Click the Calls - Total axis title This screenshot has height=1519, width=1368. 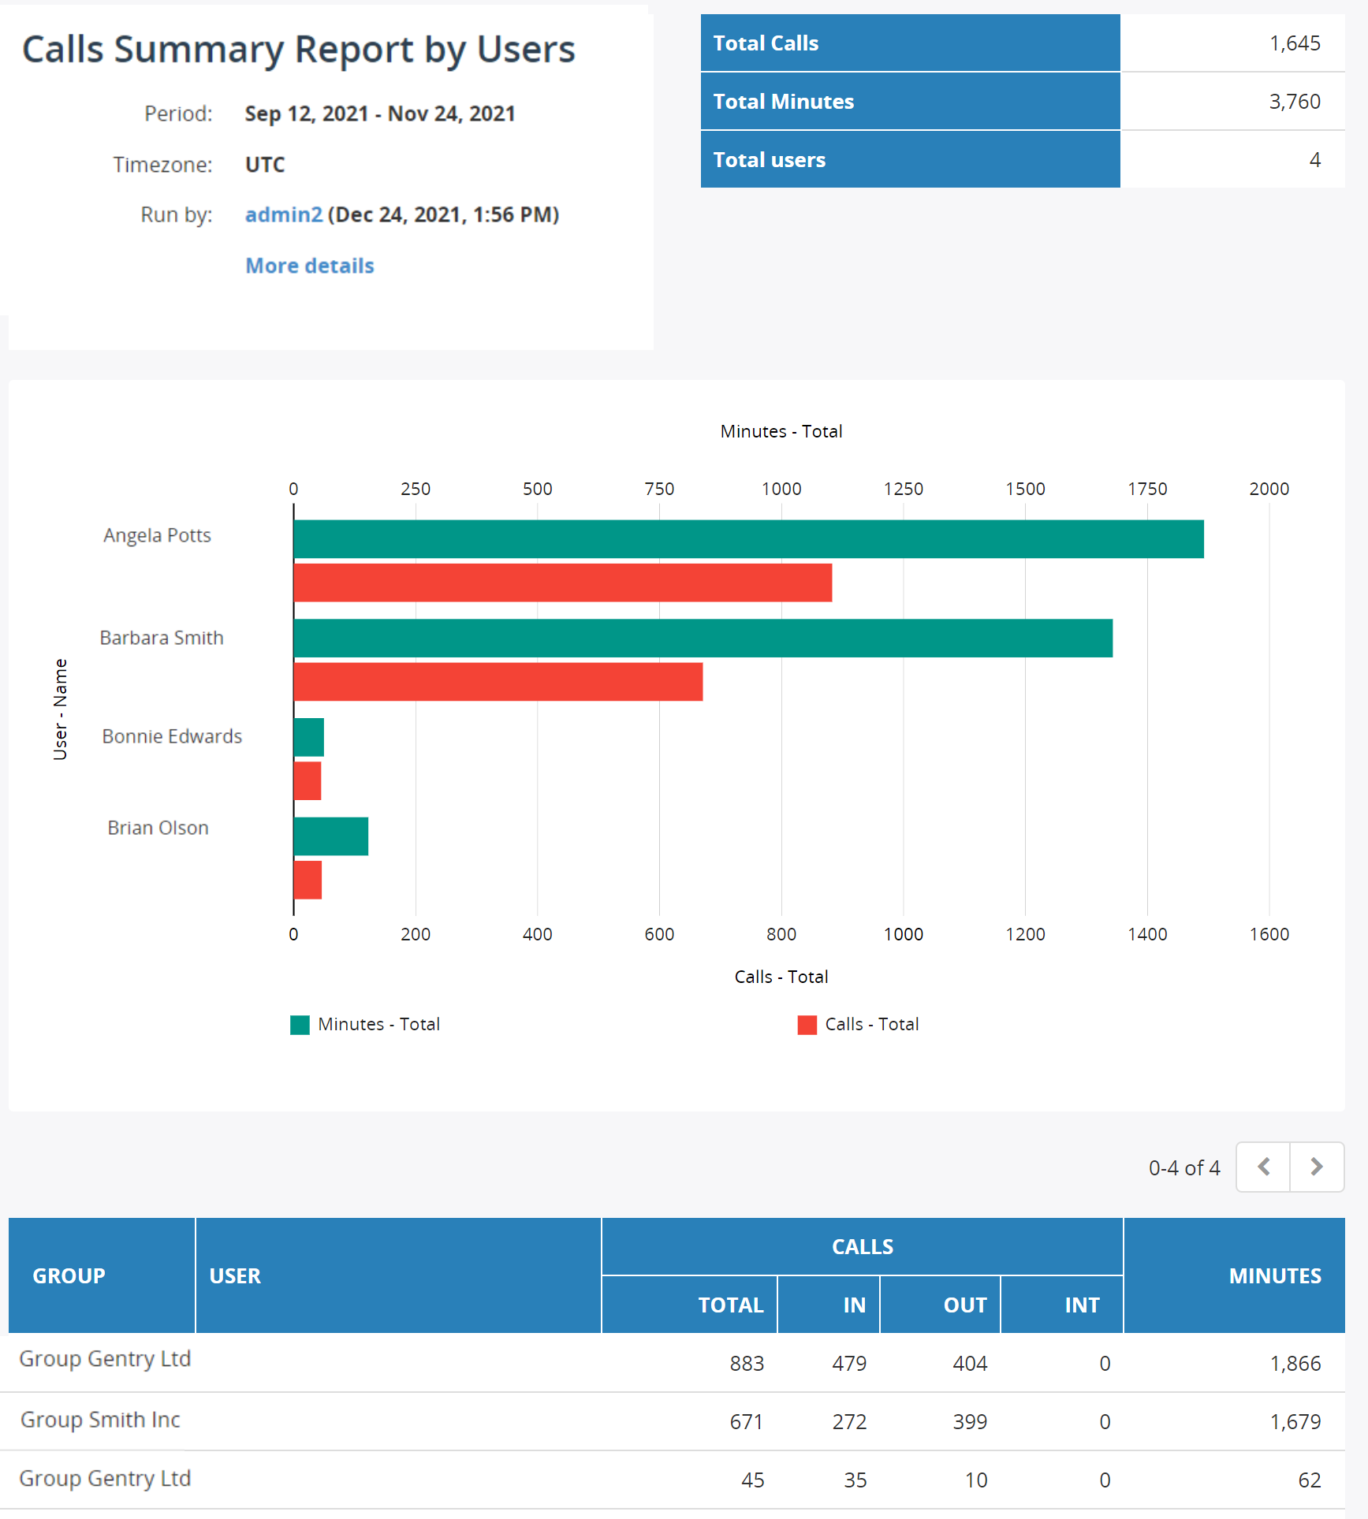pos(781,977)
